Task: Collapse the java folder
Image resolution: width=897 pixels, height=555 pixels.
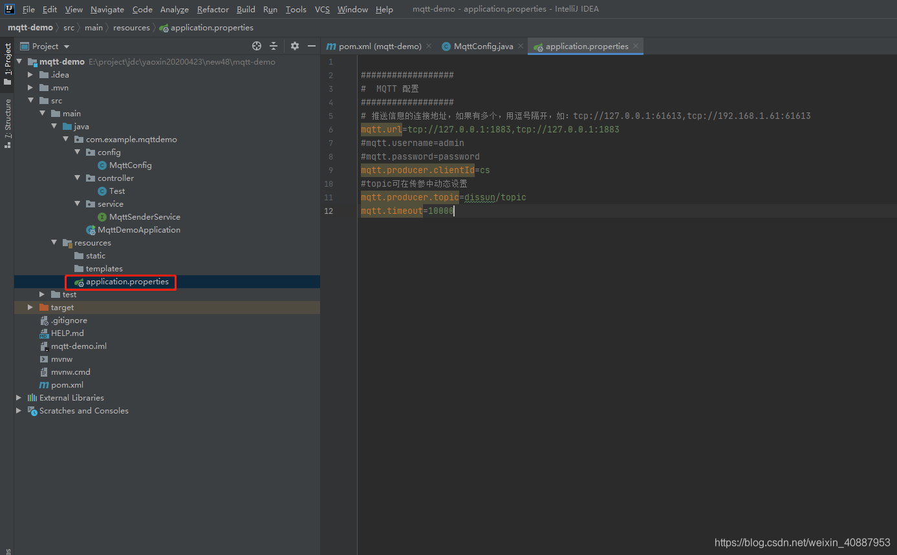Action: point(54,127)
